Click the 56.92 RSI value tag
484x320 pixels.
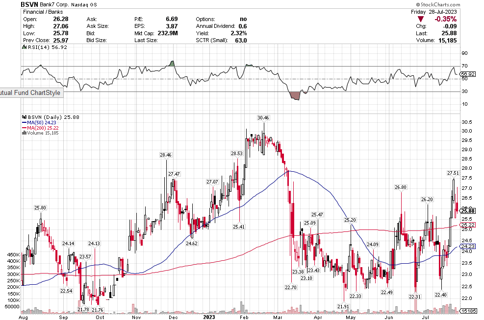click(x=468, y=74)
